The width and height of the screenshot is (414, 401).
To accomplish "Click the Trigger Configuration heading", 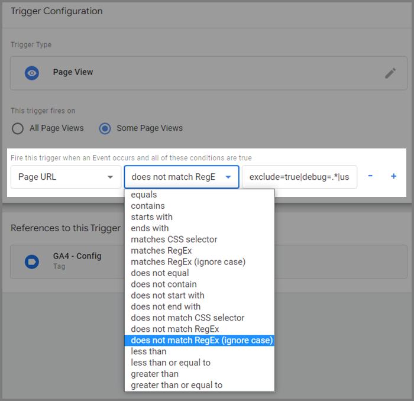I will (57, 11).
